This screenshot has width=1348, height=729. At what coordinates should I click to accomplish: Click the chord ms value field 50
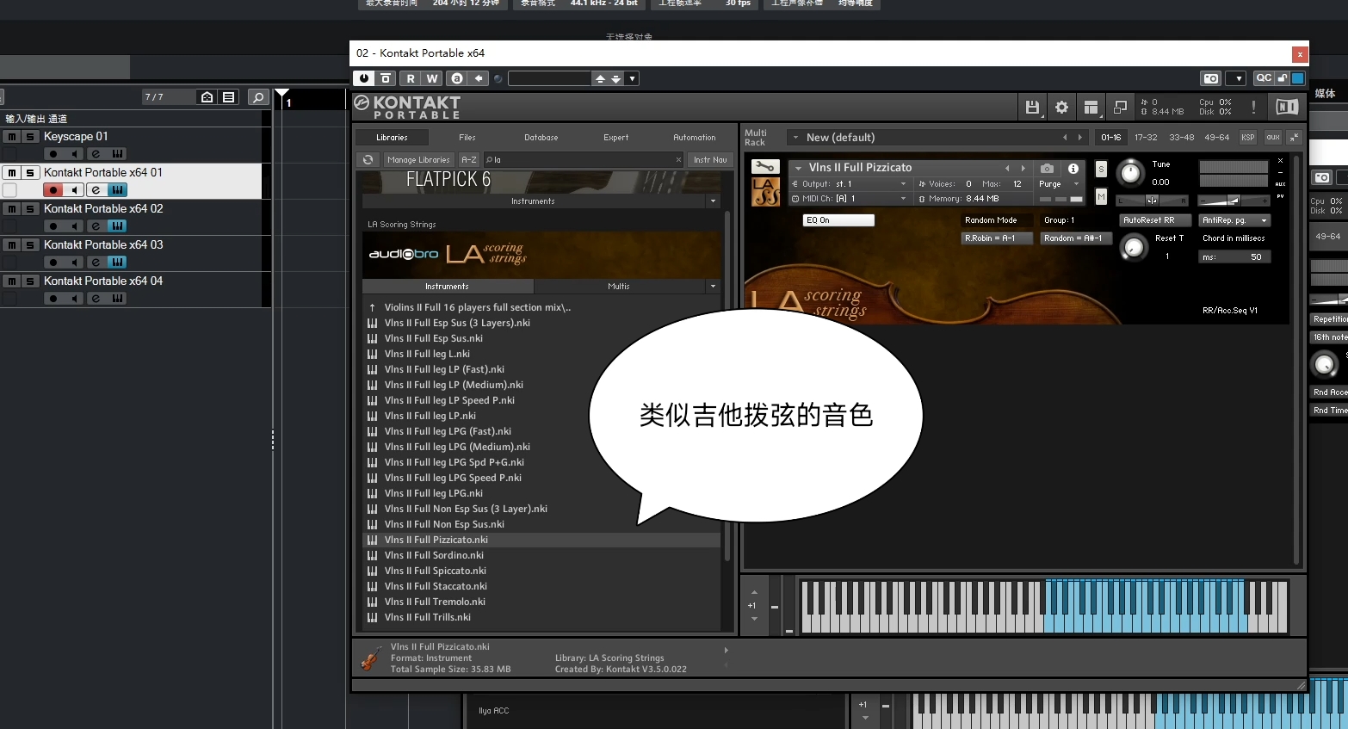click(x=1234, y=257)
